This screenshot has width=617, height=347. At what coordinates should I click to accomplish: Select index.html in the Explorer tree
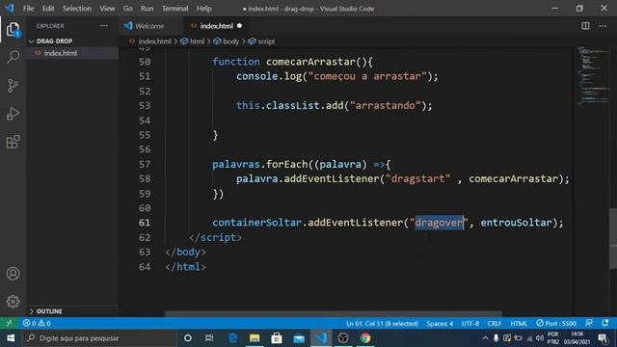click(x=61, y=53)
